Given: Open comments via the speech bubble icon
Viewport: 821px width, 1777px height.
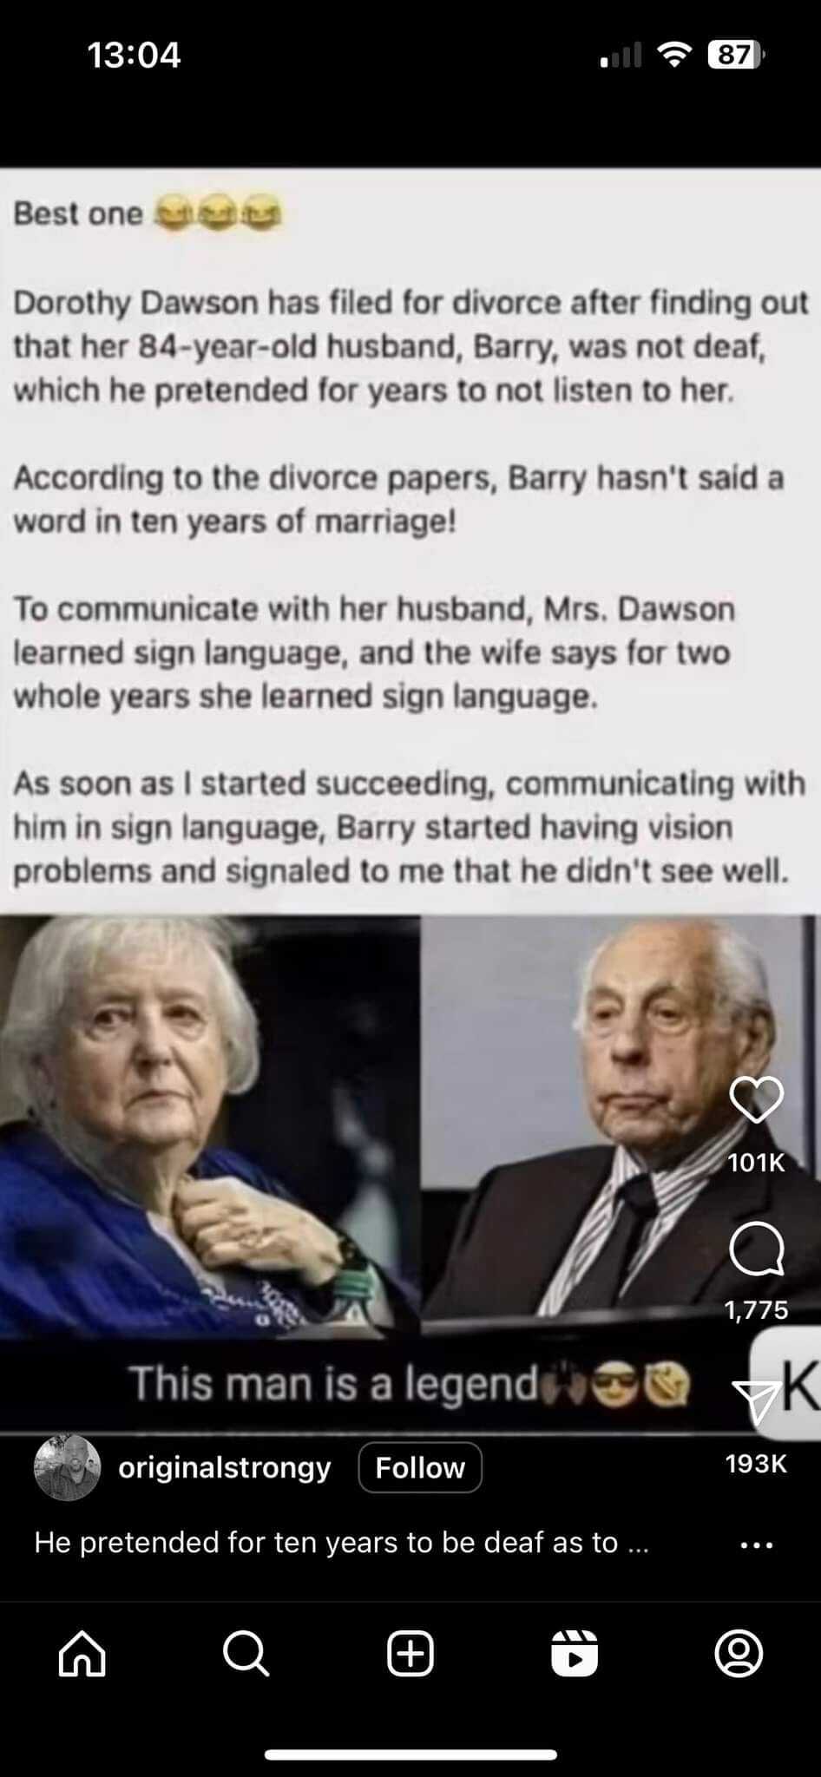Looking at the screenshot, I should (x=757, y=1249).
